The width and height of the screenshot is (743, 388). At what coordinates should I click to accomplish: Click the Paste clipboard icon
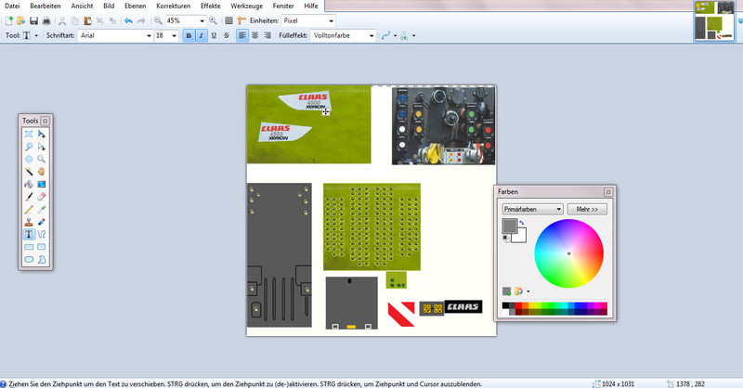click(87, 20)
